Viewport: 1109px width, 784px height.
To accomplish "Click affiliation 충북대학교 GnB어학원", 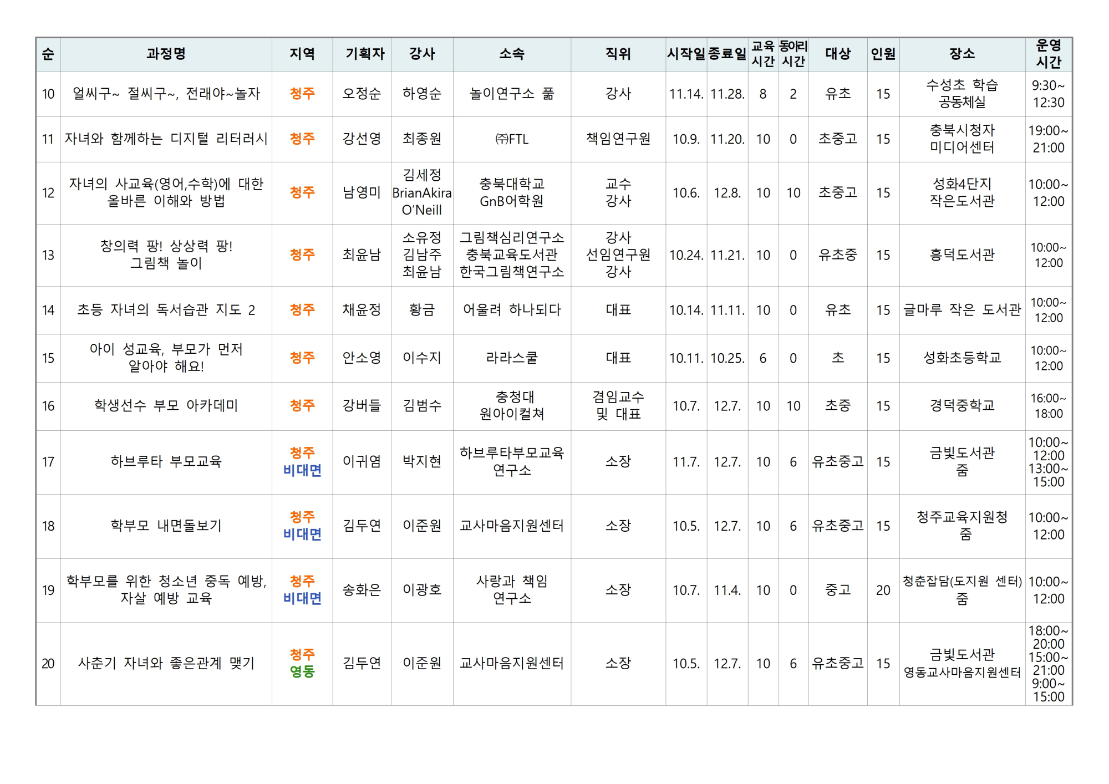I will [x=511, y=192].
